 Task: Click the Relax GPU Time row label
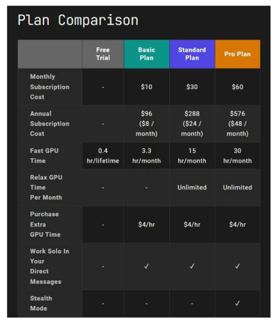pyautogui.click(x=46, y=188)
